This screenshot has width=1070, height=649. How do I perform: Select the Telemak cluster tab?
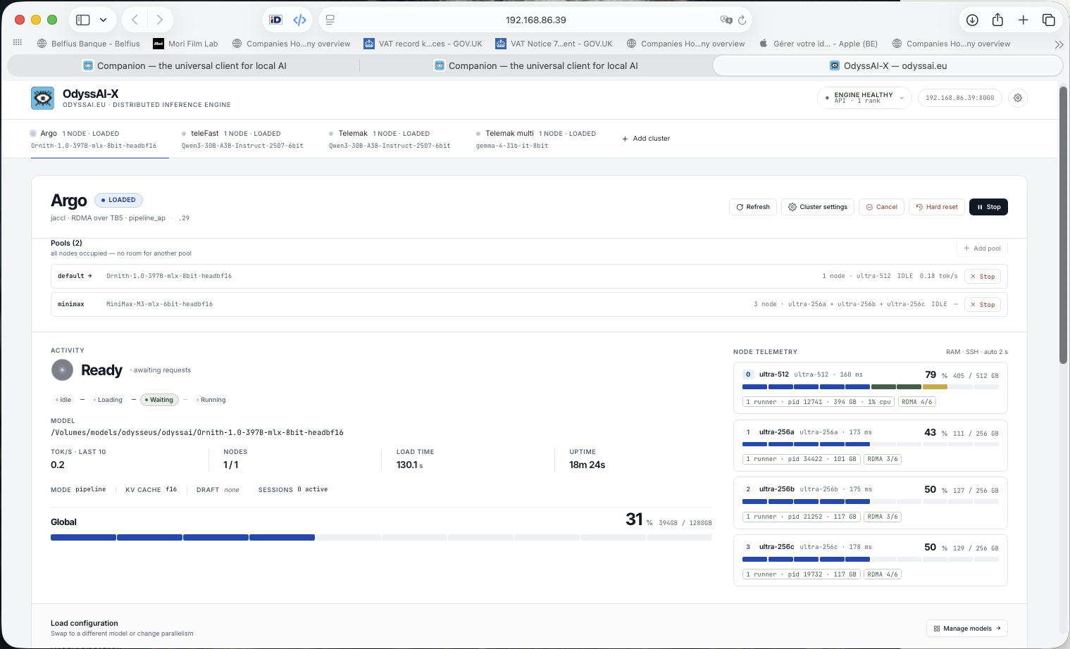[390, 139]
